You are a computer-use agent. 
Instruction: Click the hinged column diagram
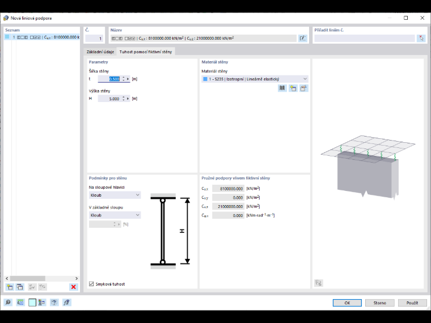click(x=170, y=231)
